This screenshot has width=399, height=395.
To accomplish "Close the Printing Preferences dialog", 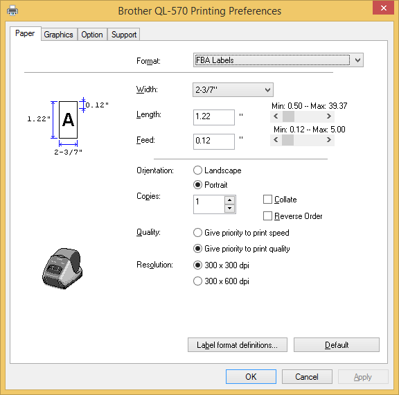I will pyautogui.click(x=384, y=8).
